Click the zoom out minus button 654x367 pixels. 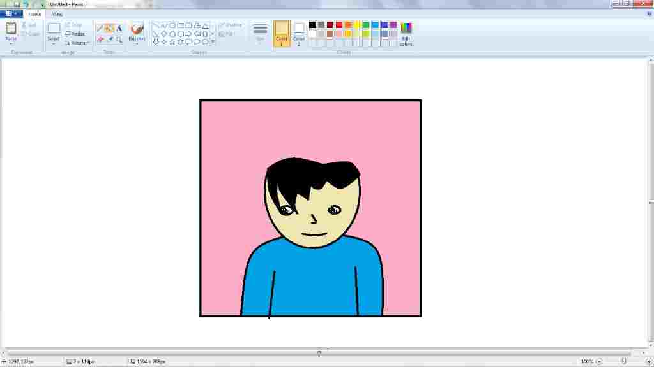point(599,362)
